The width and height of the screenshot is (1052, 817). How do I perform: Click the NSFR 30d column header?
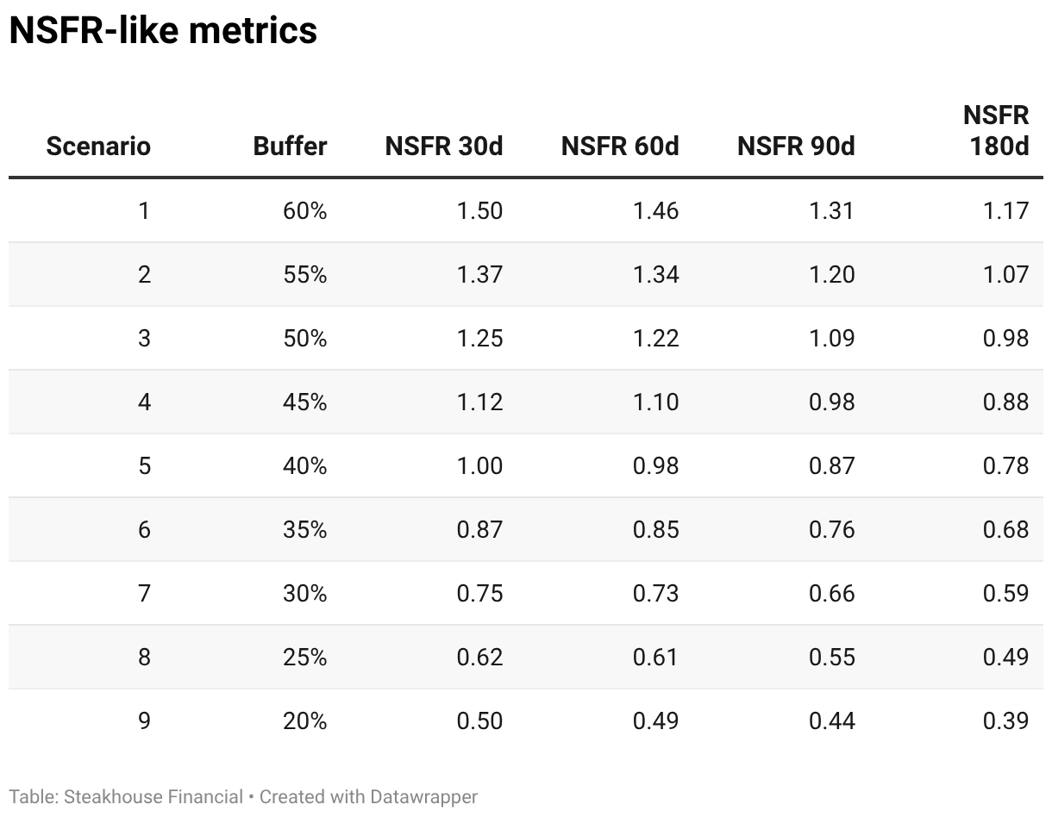click(x=443, y=147)
